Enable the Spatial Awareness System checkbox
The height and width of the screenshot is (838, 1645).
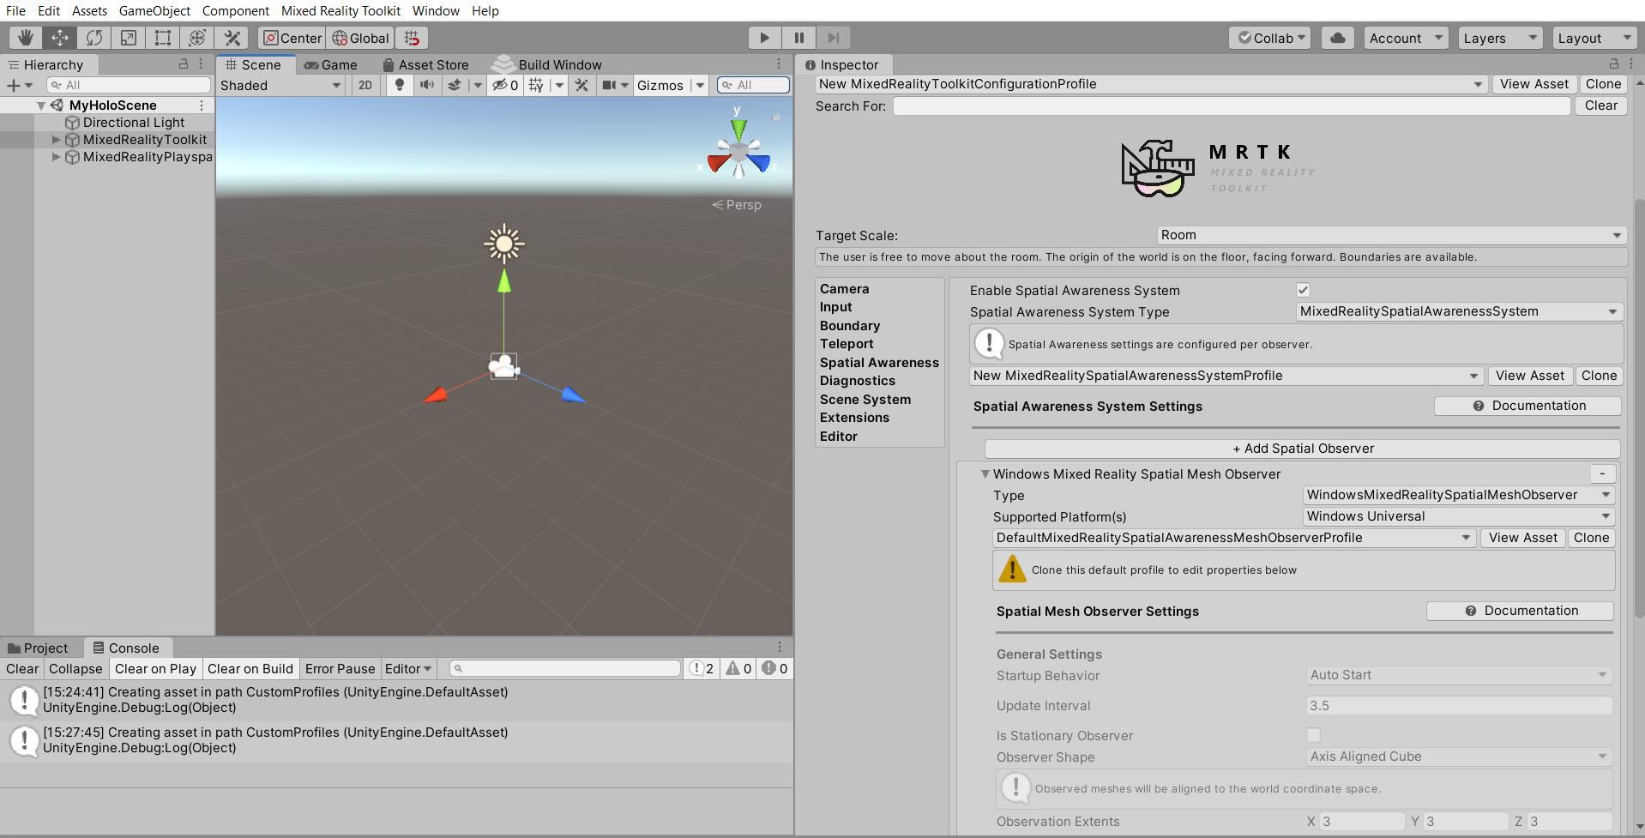pos(1302,290)
